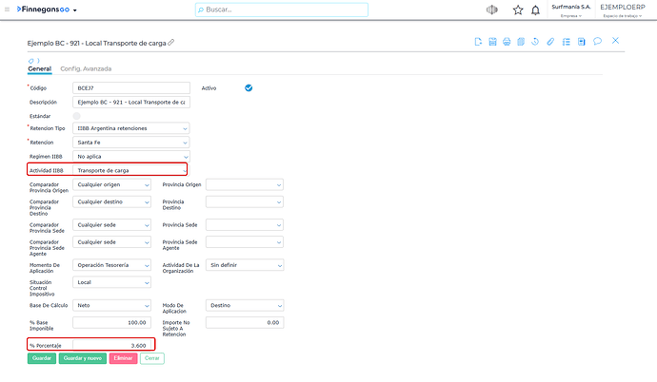Open Regimen IIBB dropdown

(131, 156)
